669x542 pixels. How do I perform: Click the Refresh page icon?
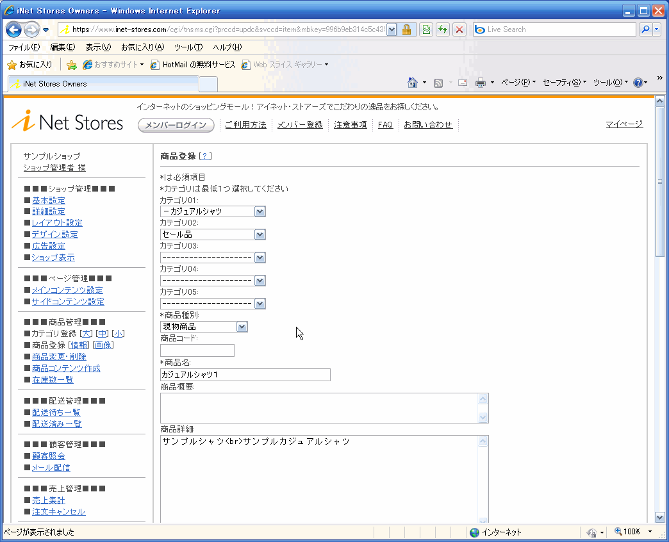click(x=442, y=29)
